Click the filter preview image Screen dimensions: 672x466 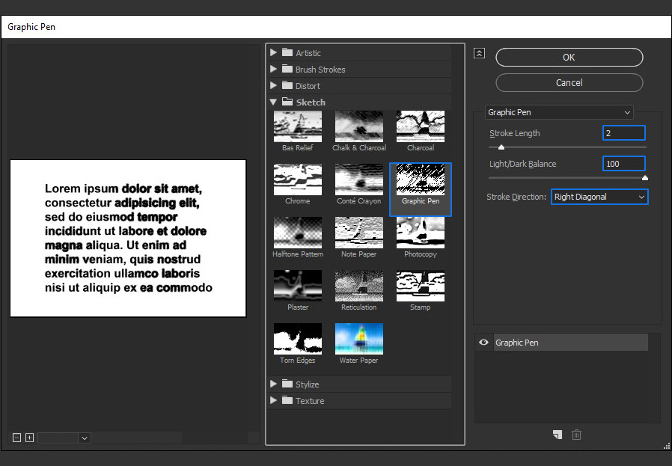[x=128, y=239]
